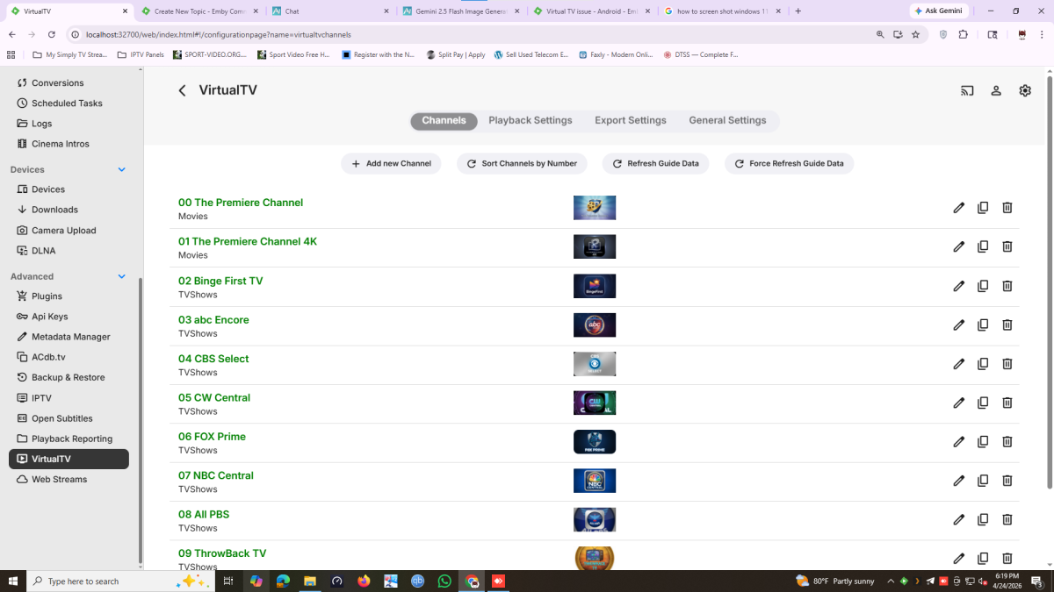Switch to the Create New Topic browser tab
Screen dimensions: 1054x592
[199, 11]
